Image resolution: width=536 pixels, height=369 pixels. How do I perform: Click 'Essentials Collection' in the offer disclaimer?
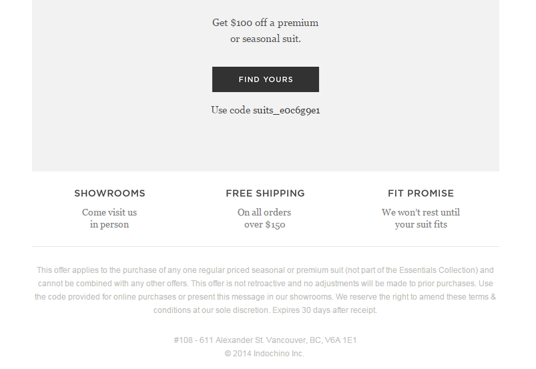click(x=439, y=270)
